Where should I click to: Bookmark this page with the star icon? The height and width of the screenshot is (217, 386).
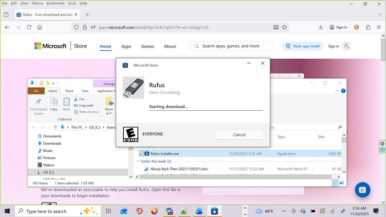click(x=284, y=27)
